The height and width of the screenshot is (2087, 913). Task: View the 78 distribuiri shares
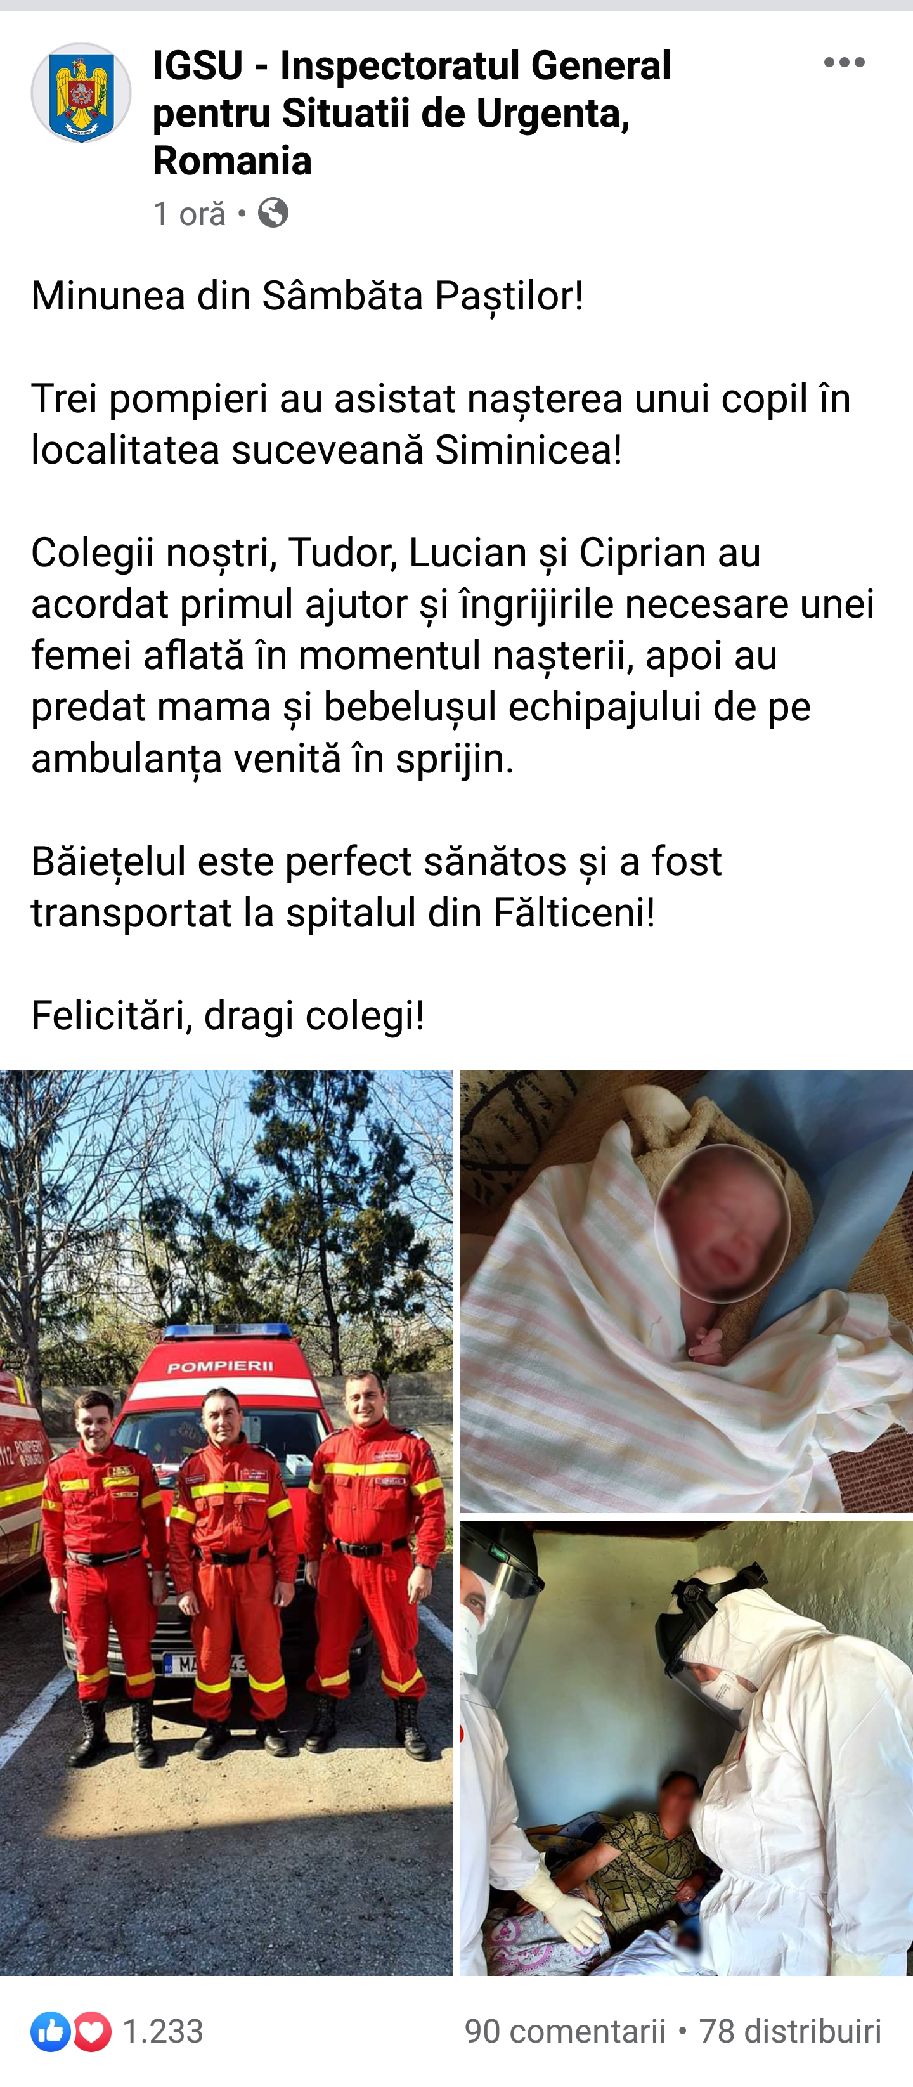click(790, 2032)
